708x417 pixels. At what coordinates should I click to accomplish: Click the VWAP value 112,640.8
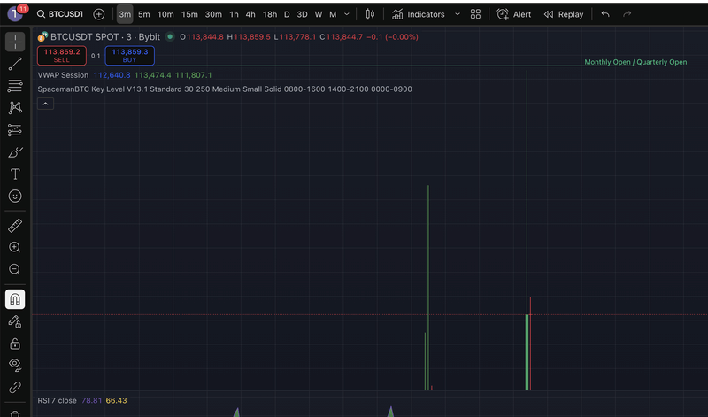click(x=112, y=75)
